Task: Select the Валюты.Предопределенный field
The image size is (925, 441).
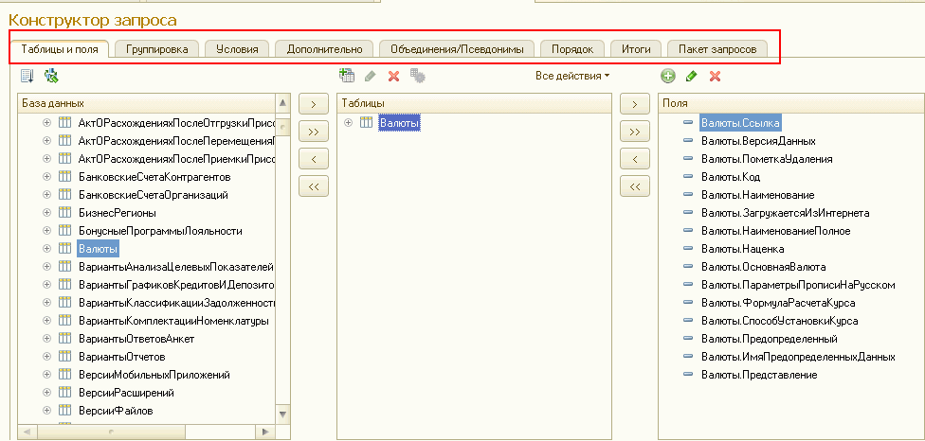Action: click(x=770, y=339)
